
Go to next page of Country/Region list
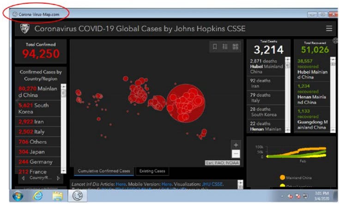[x=58, y=178]
